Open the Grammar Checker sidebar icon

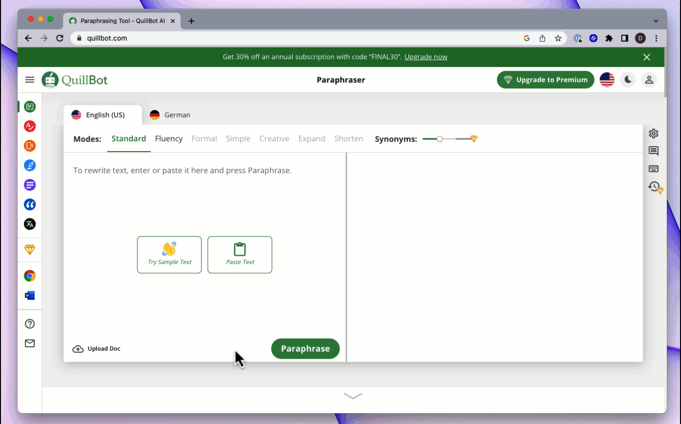click(x=30, y=126)
